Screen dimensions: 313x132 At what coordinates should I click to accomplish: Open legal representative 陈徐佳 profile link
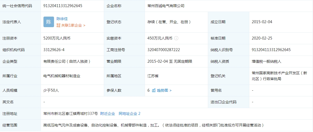62,19
